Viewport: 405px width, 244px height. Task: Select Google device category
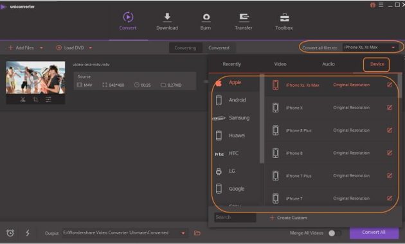[x=236, y=189]
